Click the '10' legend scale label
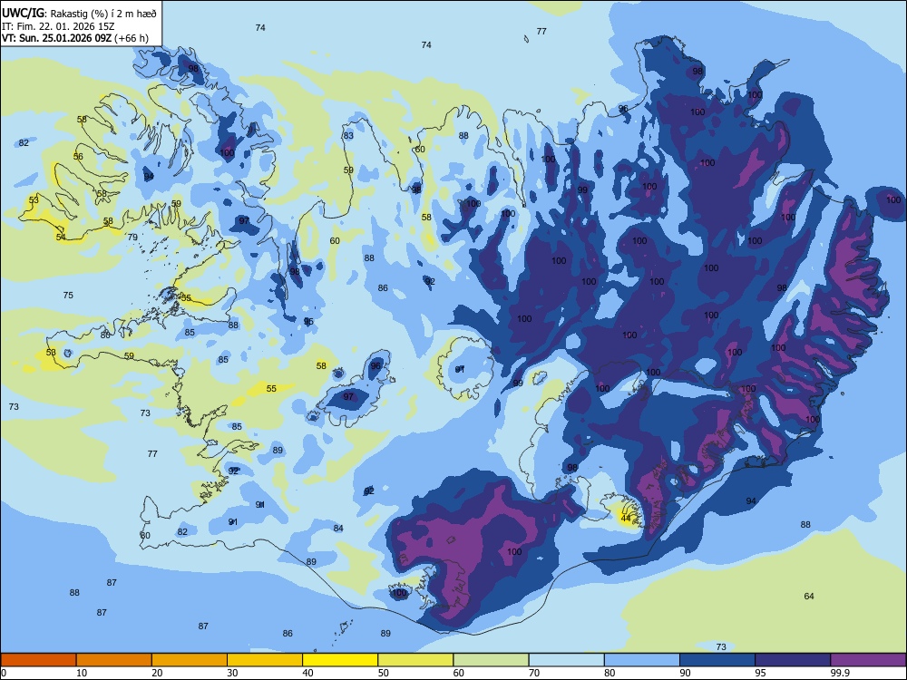This screenshot has height=680, width=907. click(82, 673)
